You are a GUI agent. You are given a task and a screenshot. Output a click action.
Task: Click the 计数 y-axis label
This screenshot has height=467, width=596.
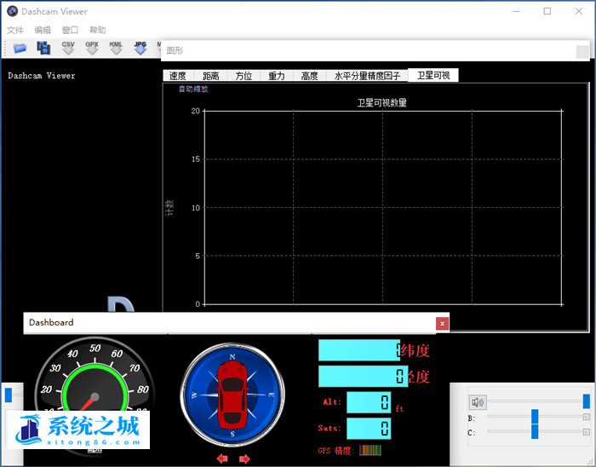pos(169,208)
